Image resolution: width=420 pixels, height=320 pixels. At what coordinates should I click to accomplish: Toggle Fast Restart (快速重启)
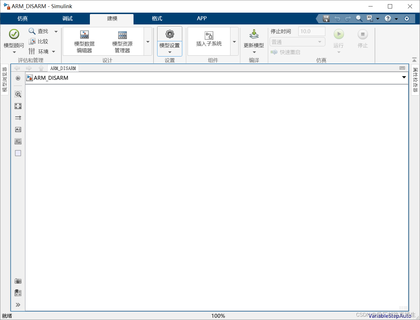point(285,52)
